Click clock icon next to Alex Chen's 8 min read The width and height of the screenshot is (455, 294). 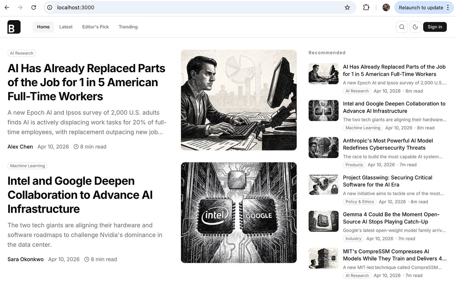click(x=76, y=147)
